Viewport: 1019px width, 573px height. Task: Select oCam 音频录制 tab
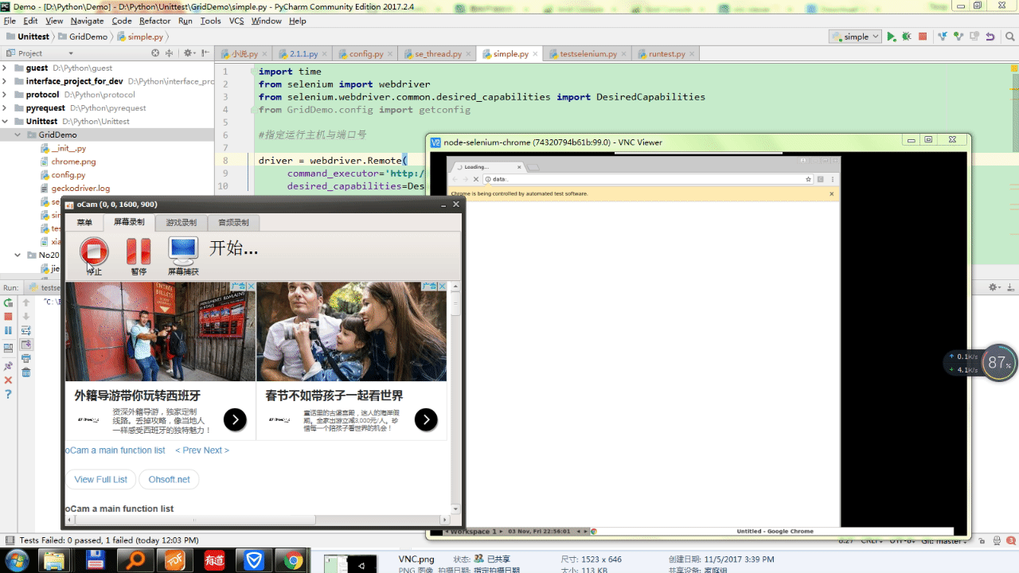pos(233,223)
